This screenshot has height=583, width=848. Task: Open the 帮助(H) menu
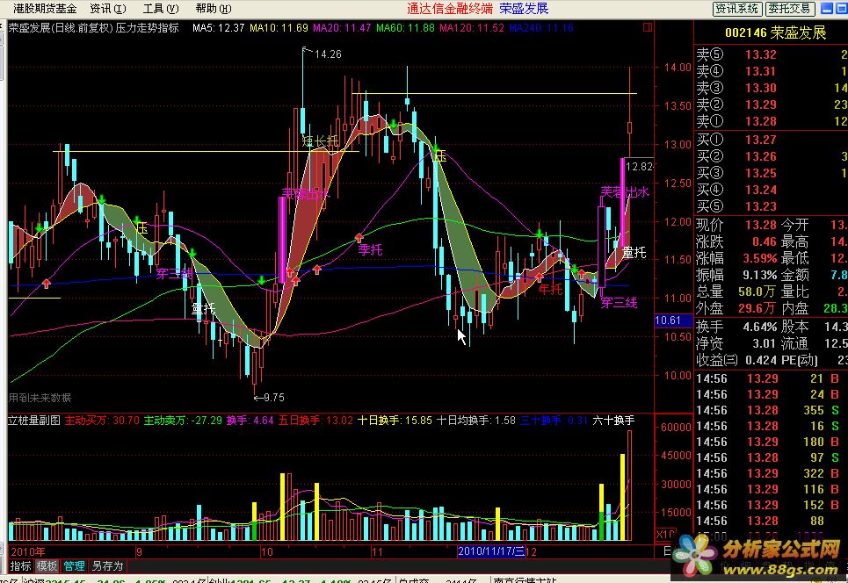[x=213, y=9]
